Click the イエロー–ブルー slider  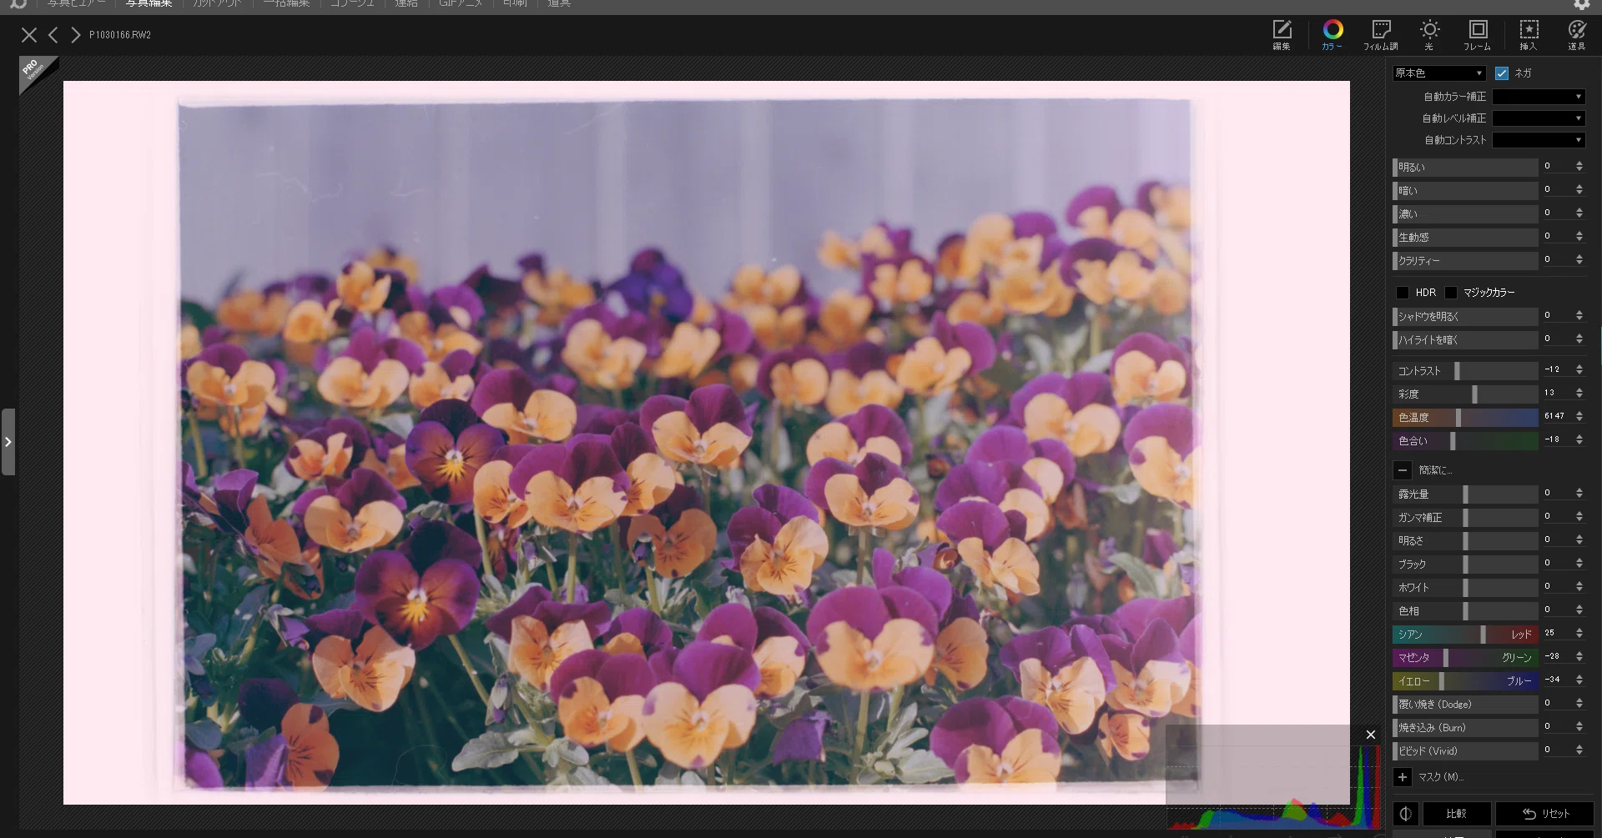1465,681
